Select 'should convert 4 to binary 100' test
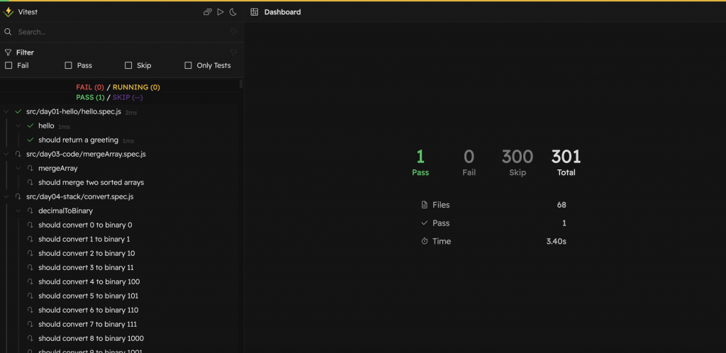 89,281
